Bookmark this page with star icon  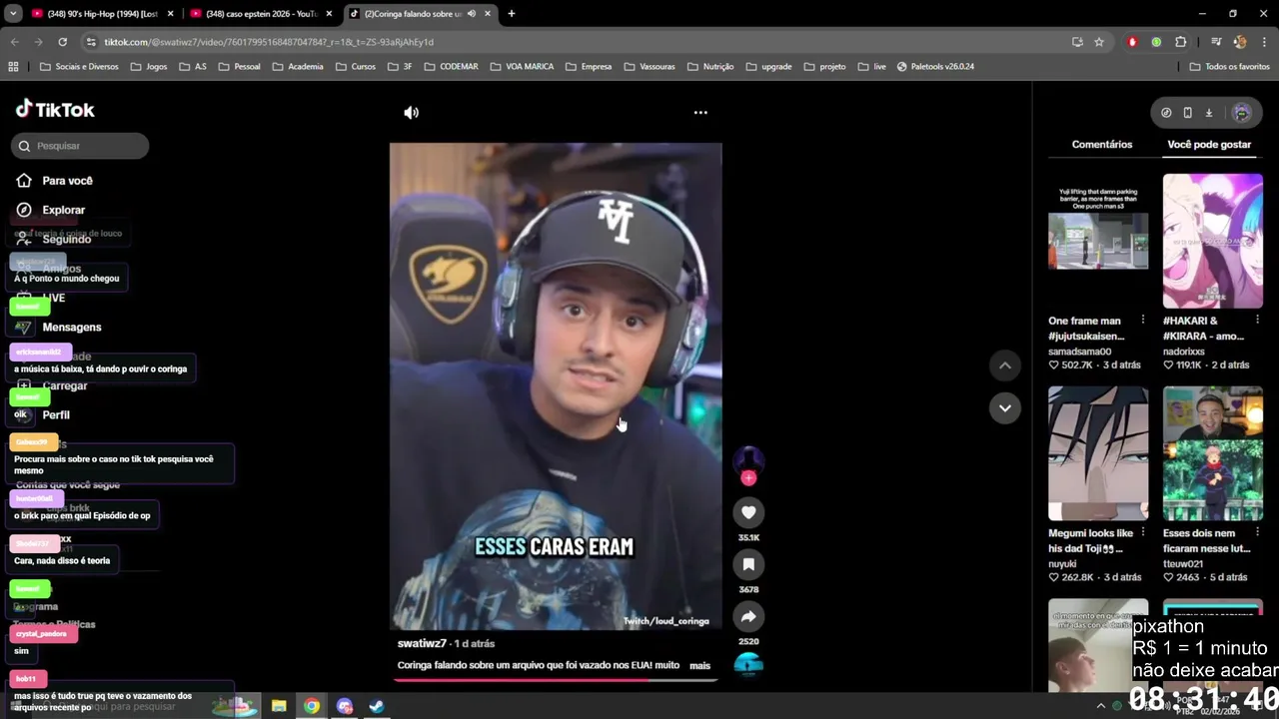click(1099, 42)
